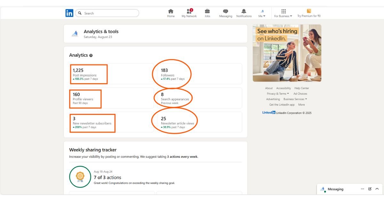Open Newsletter article views card
Viewport: 384px width, 201px height.
point(200,122)
